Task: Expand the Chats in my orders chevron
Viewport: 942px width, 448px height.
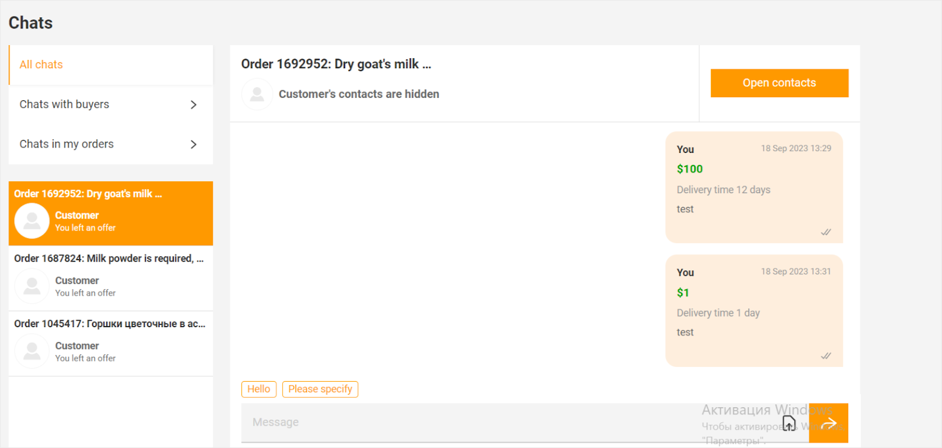Action: click(x=193, y=145)
